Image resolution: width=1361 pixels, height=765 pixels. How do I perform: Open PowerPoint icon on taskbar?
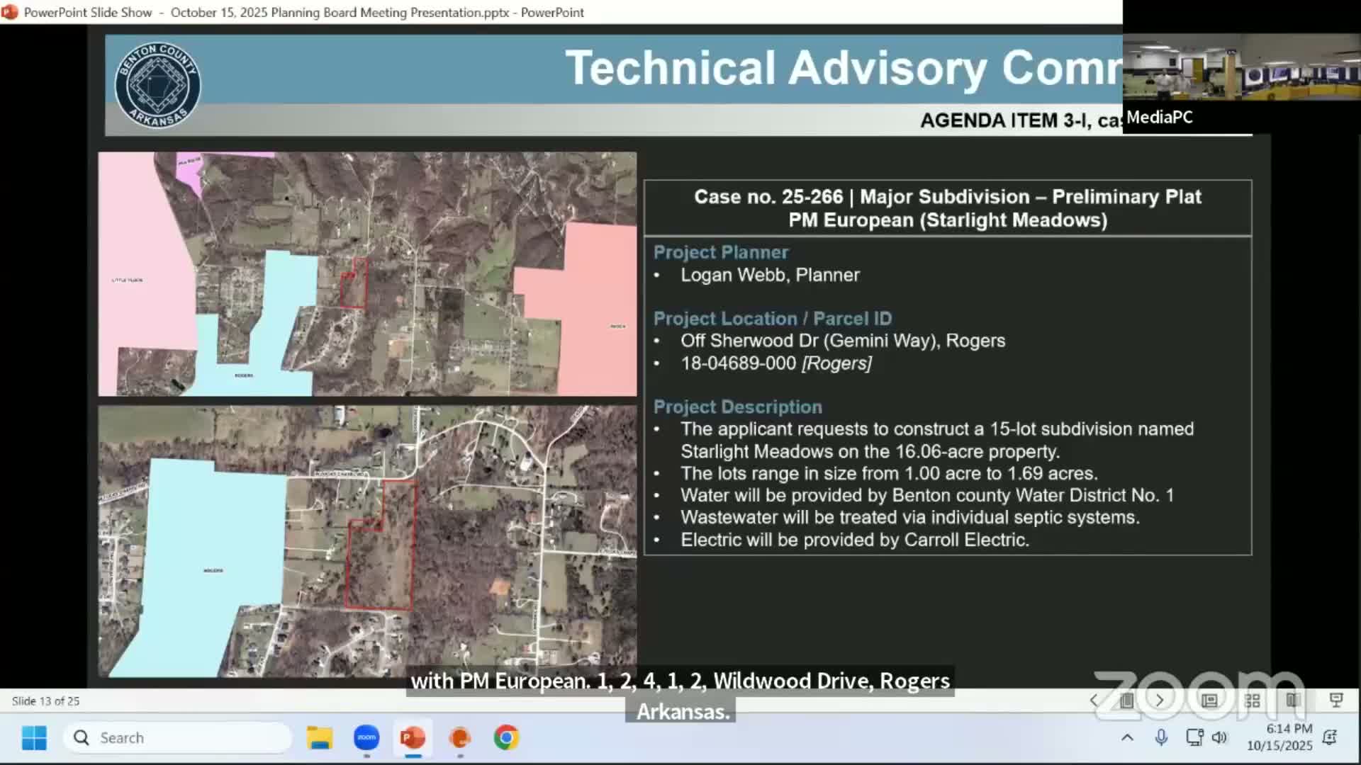(x=413, y=738)
